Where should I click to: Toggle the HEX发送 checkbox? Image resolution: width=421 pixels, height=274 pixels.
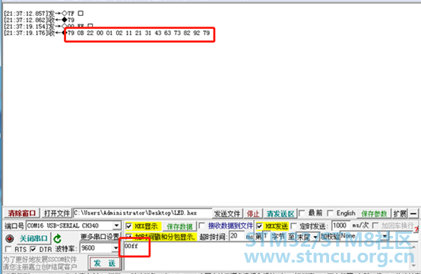[x=259, y=226]
